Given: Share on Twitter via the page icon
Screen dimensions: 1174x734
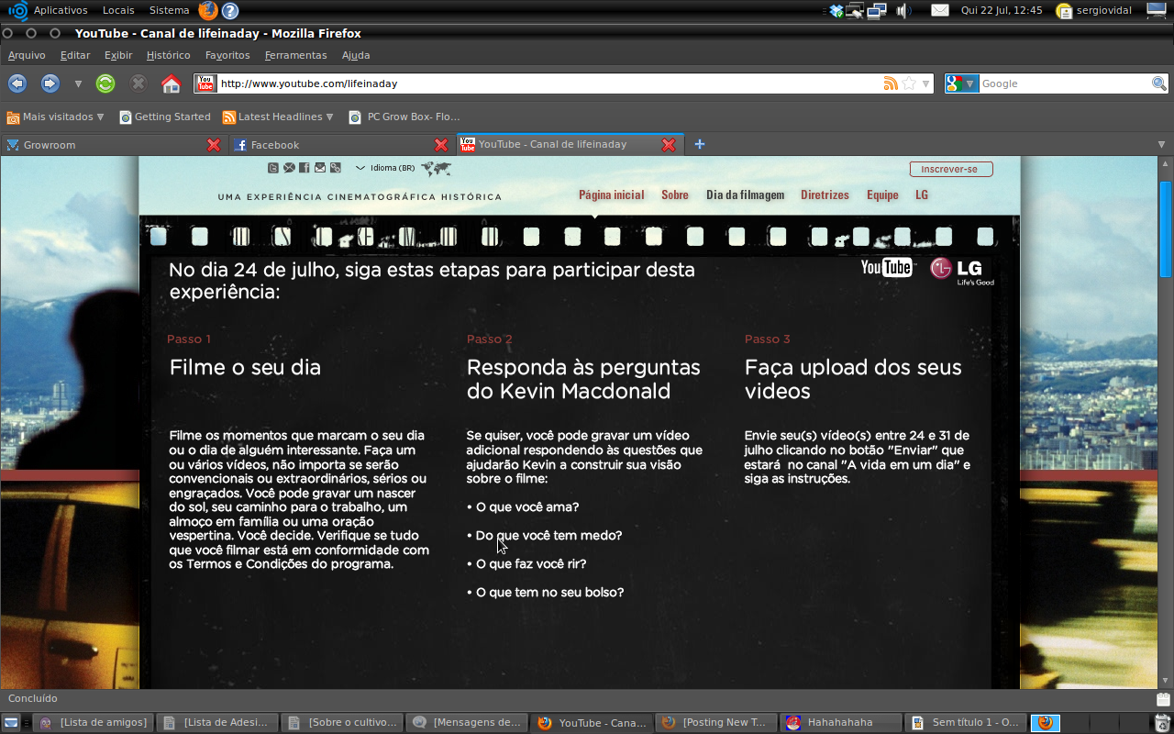Looking at the screenshot, I should [x=273, y=168].
